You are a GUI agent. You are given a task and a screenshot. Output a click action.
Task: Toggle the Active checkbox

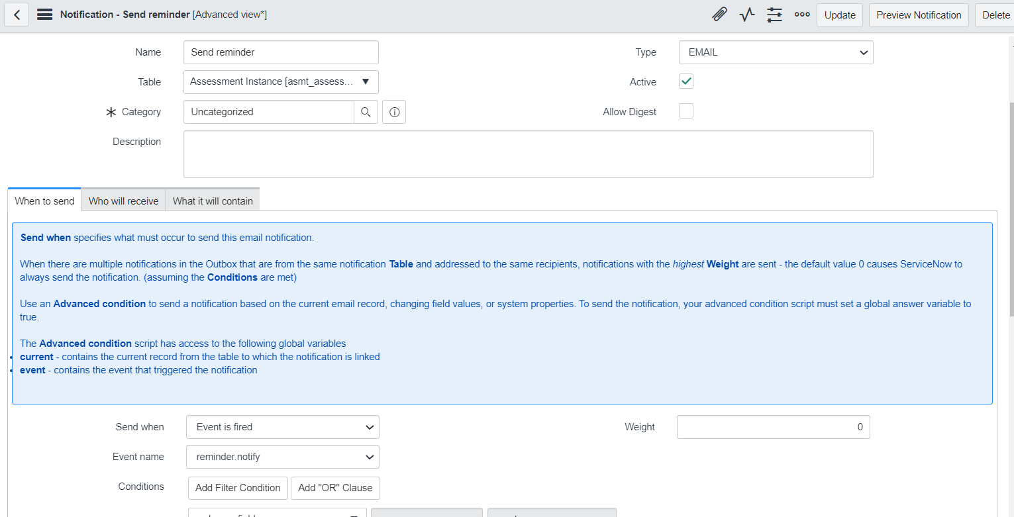coord(685,81)
